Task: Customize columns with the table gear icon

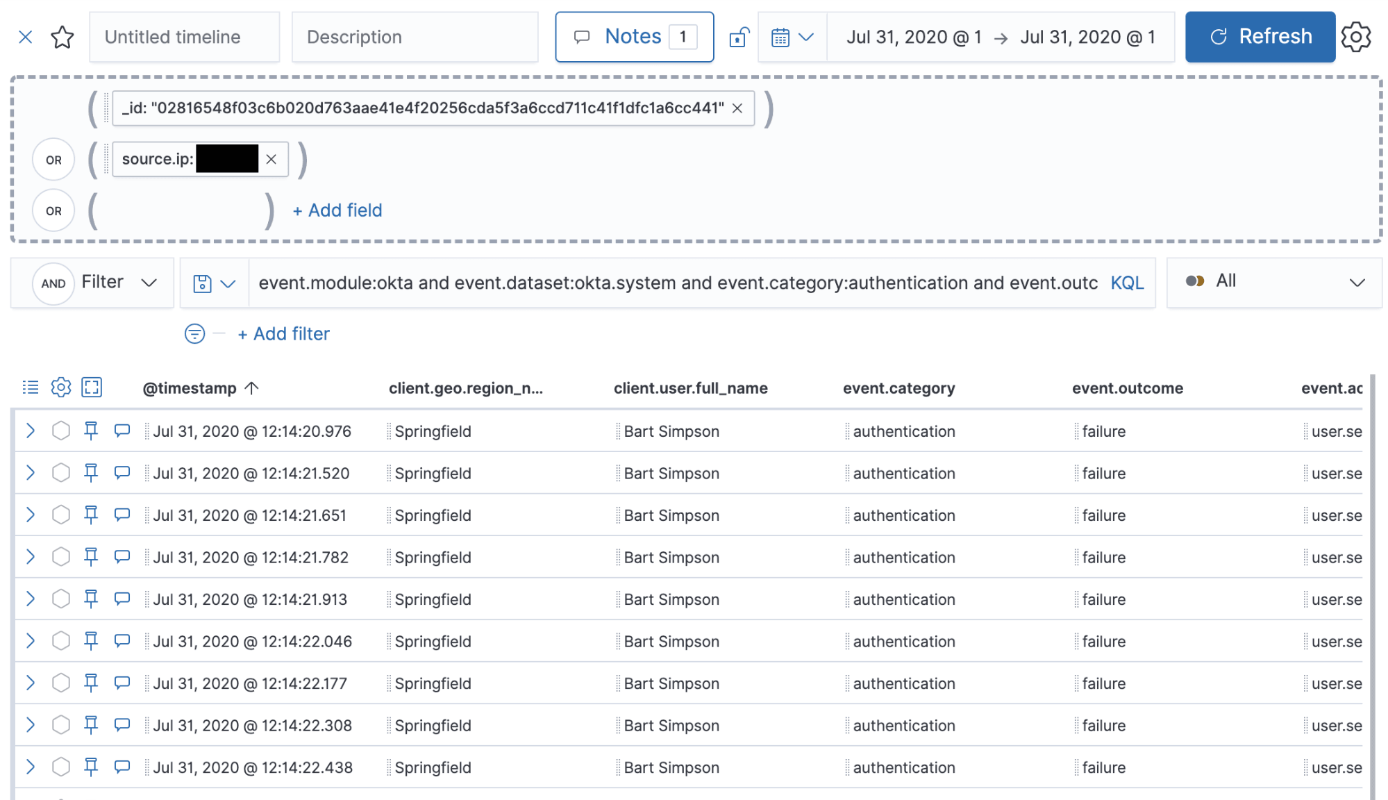Action: pos(61,387)
